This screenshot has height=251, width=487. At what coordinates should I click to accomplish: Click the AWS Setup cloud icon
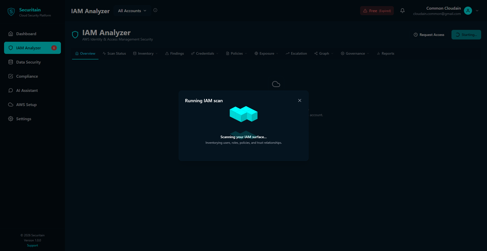click(x=11, y=104)
